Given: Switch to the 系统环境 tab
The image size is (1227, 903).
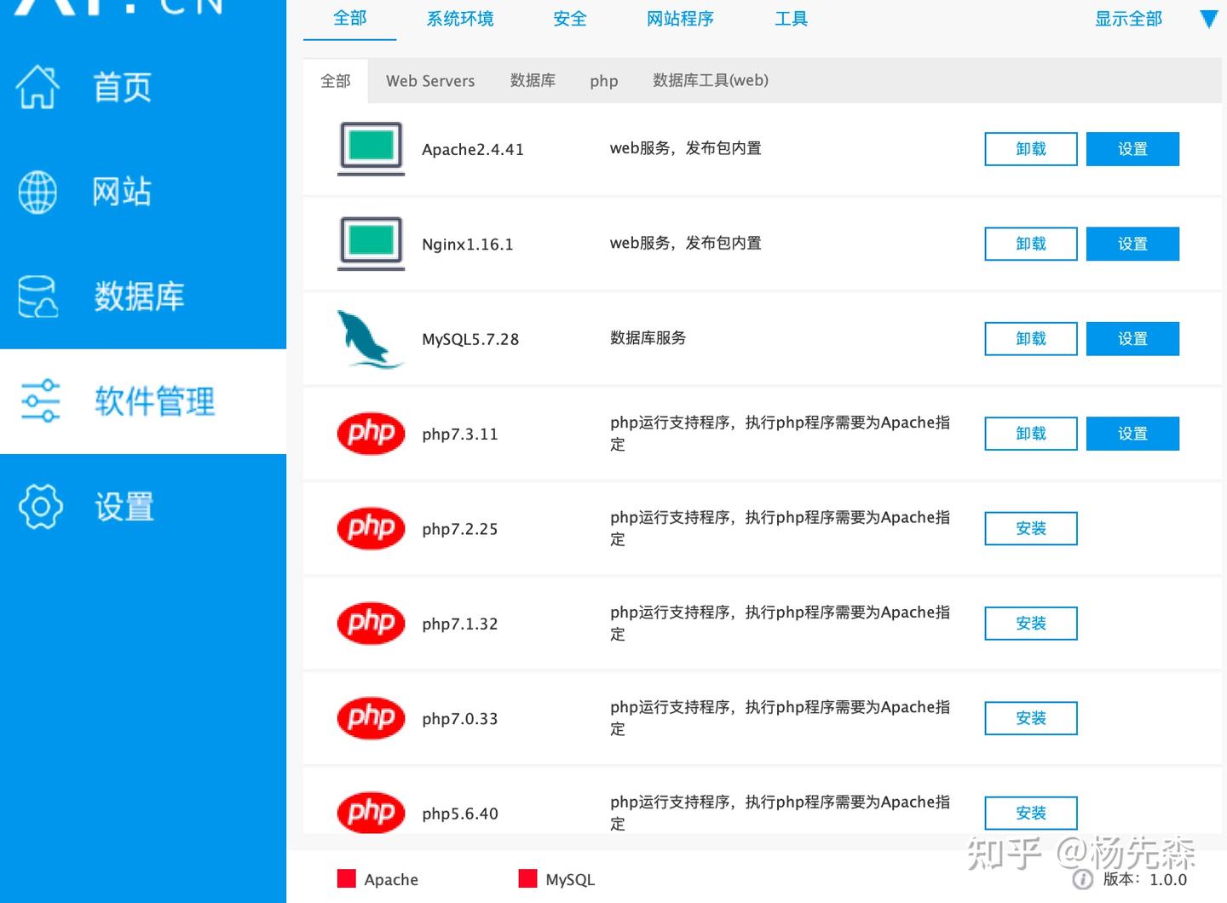Looking at the screenshot, I should tap(460, 19).
